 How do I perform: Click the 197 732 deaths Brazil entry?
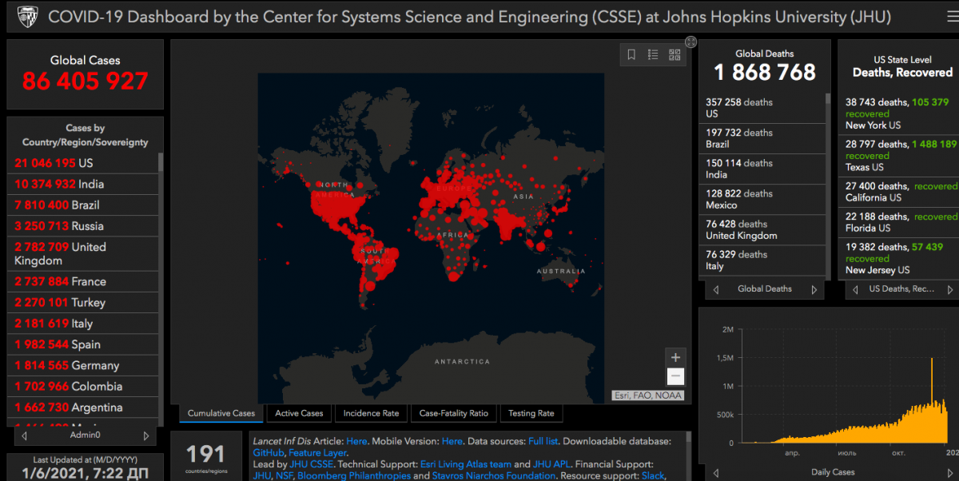(x=763, y=138)
